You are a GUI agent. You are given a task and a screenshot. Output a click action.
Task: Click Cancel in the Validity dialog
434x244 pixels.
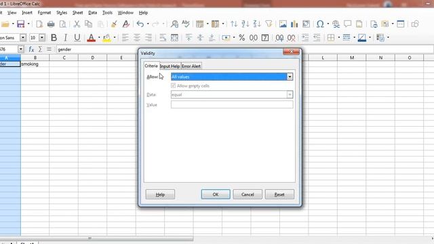click(248, 195)
